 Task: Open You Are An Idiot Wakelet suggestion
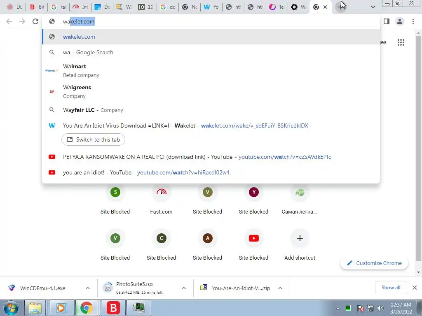211,125
